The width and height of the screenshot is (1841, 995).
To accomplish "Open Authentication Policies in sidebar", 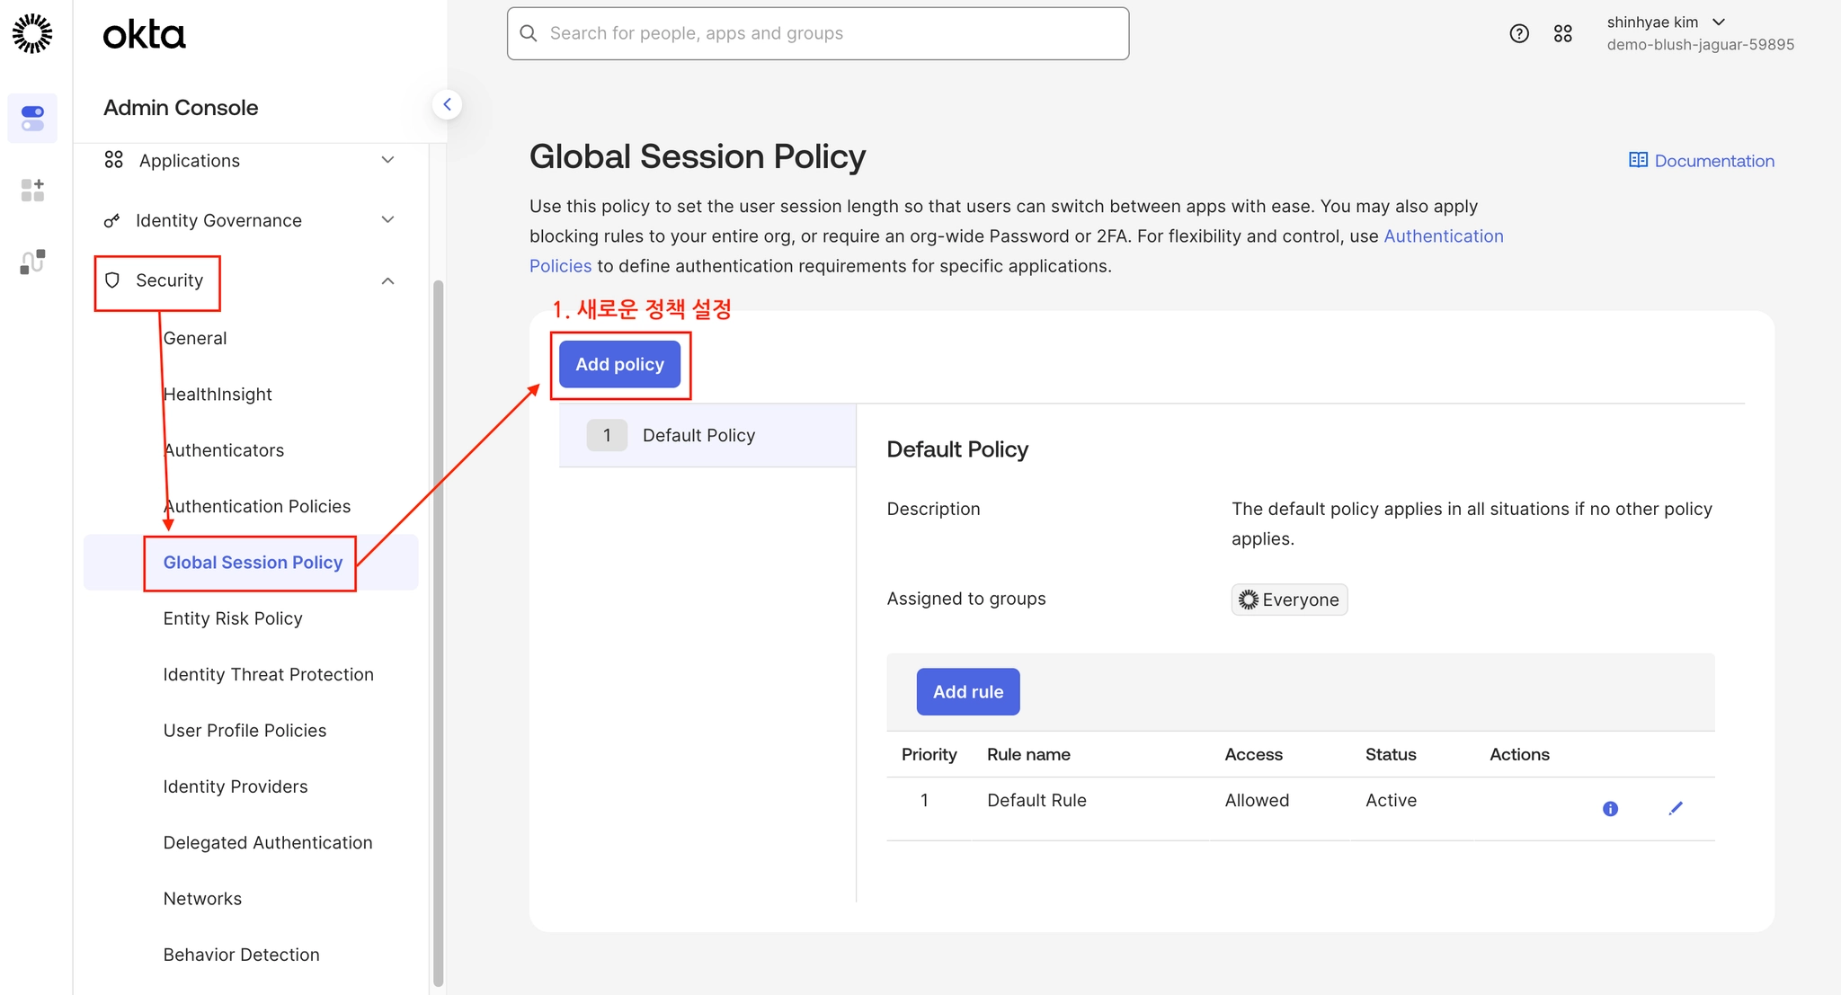I will (257, 506).
